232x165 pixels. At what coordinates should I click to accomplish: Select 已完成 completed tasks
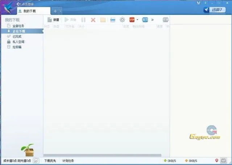pyautogui.click(x=17, y=37)
